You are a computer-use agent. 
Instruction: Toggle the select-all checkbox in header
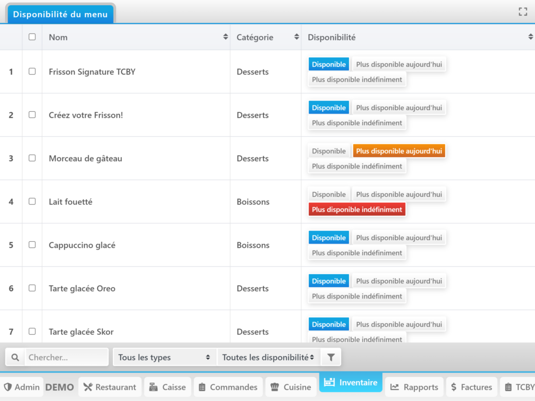(x=32, y=37)
